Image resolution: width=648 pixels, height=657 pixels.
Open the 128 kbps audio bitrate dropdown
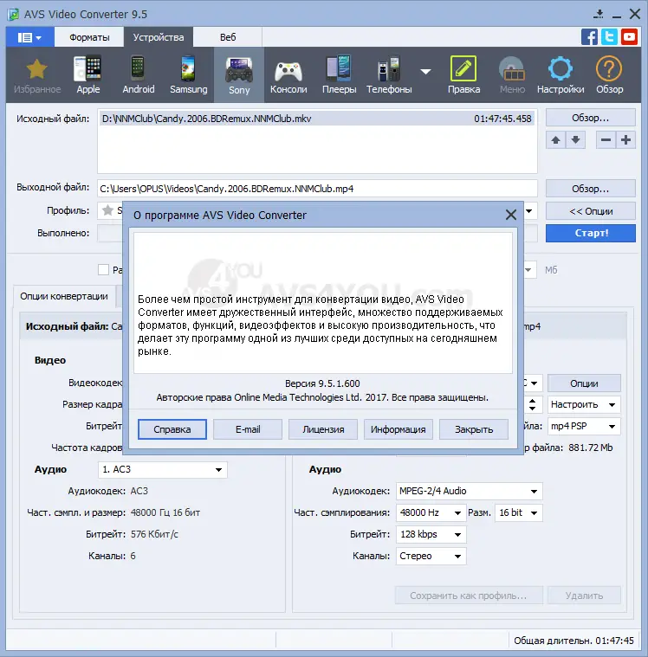pos(431,535)
